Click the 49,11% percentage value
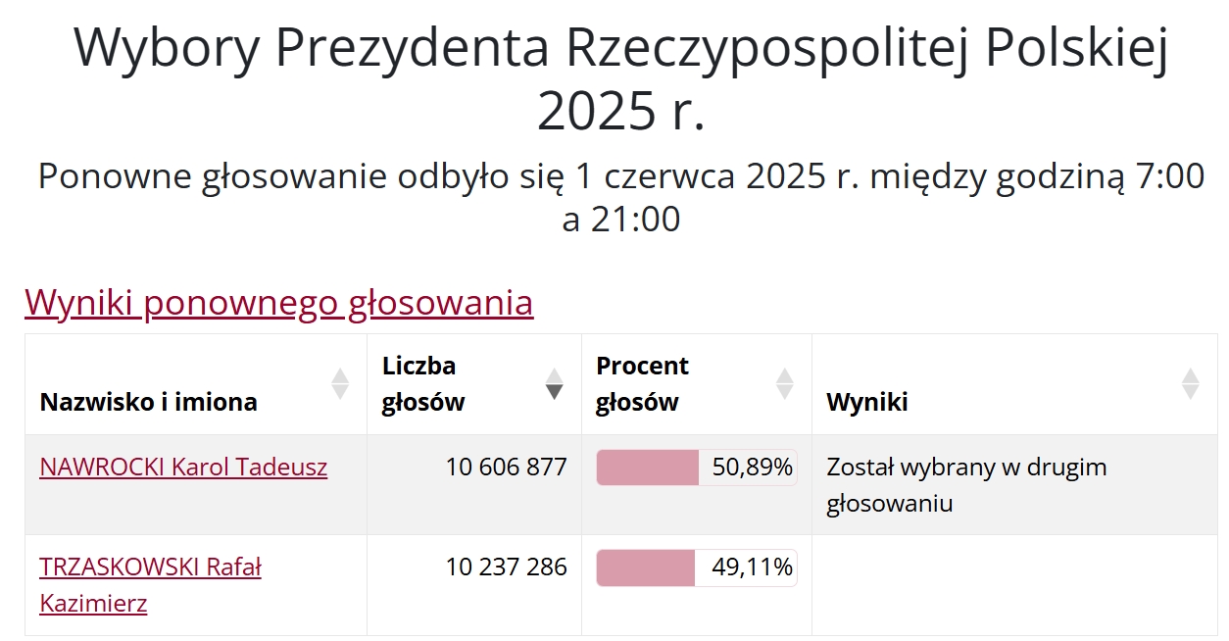 [752, 567]
